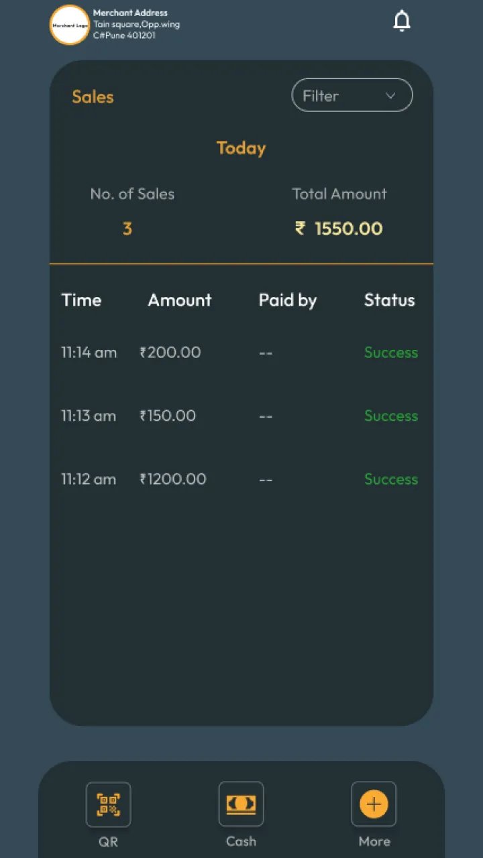
Task: Click the Filter chevron arrow
Action: tap(390, 96)
